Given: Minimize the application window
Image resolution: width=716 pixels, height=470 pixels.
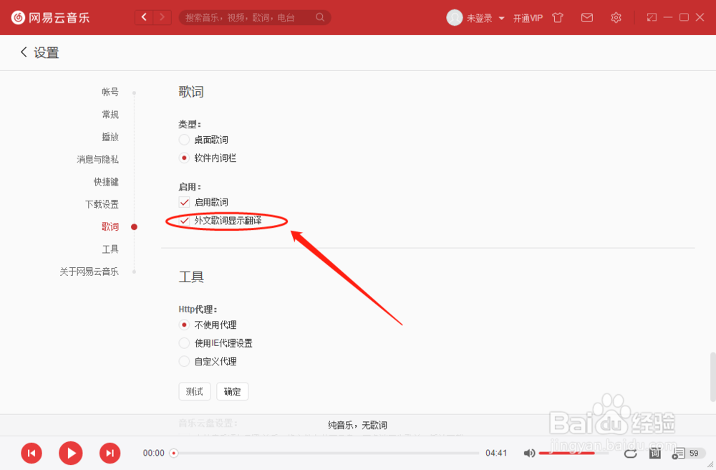Looking at the screenshot, I should pyautogui.click(x=668, y=17).
